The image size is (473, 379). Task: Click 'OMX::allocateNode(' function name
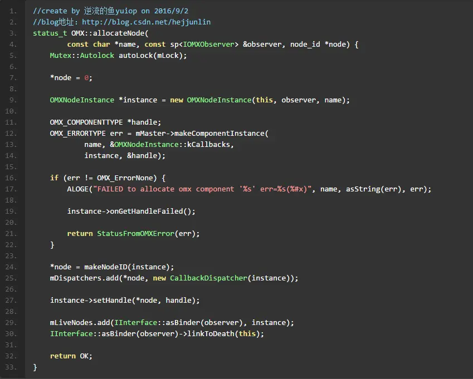coord(110,33)
